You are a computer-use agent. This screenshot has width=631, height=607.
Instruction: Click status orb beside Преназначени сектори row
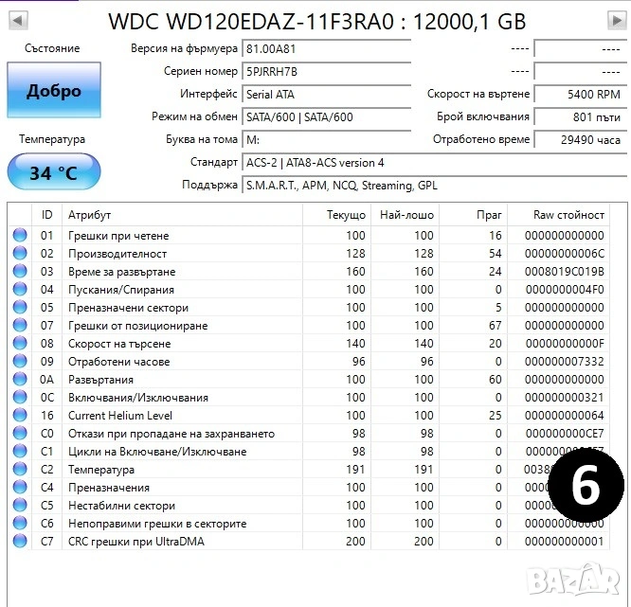20,308
